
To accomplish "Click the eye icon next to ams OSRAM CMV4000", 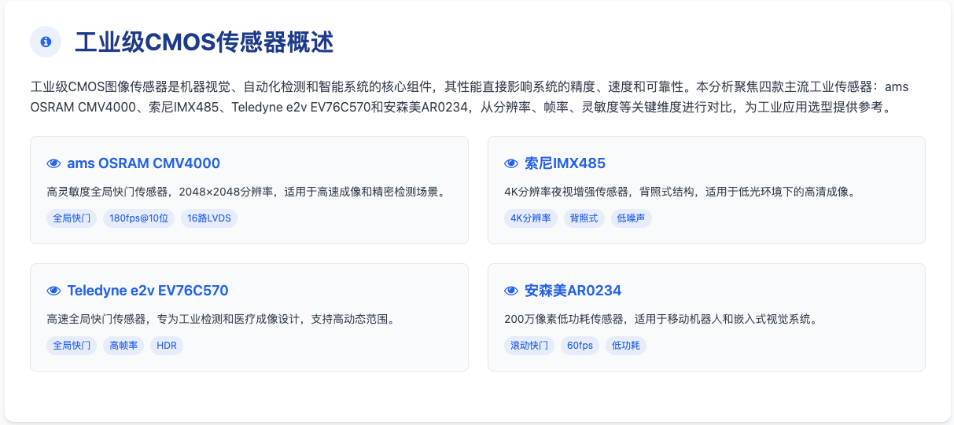I will tap(53, 163).
